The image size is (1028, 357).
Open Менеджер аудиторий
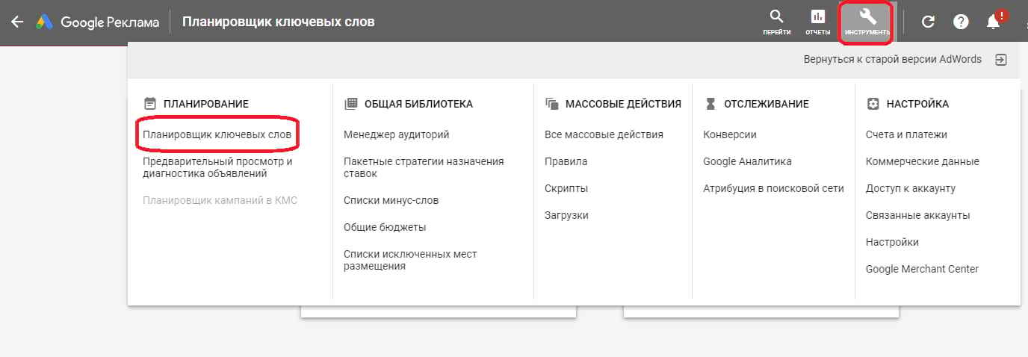tap(397, 134)
